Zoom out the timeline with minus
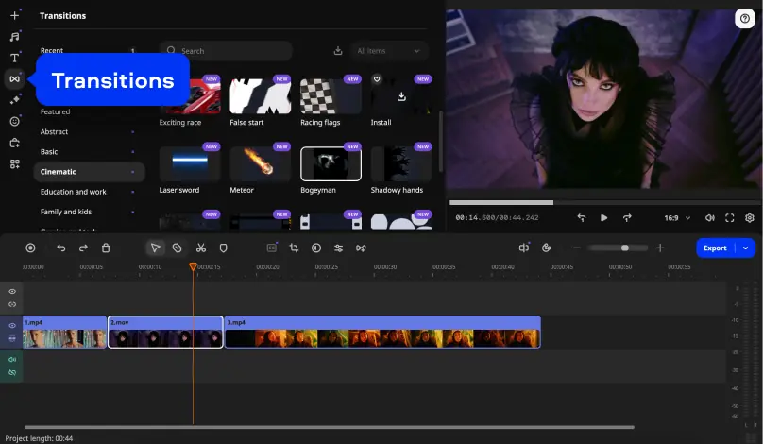763x444 pixels. 577,248
